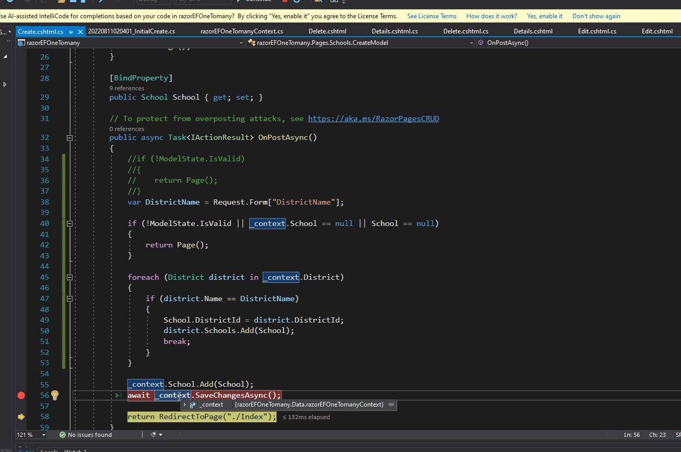Click the red Stop Debugging icon
681x452 pixels.
click(x=285, y=2)
